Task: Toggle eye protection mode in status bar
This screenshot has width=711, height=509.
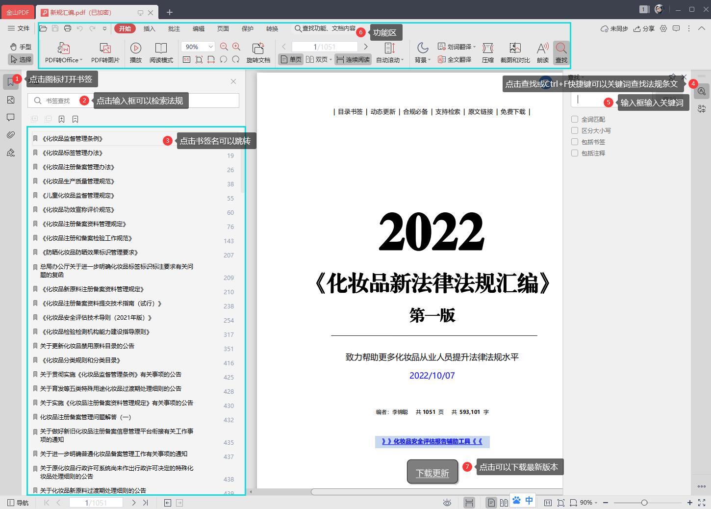Action: click(447, 503)
